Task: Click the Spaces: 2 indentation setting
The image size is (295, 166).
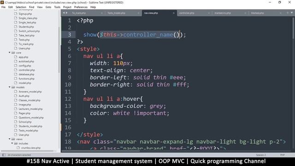Action: coord(261,155)
